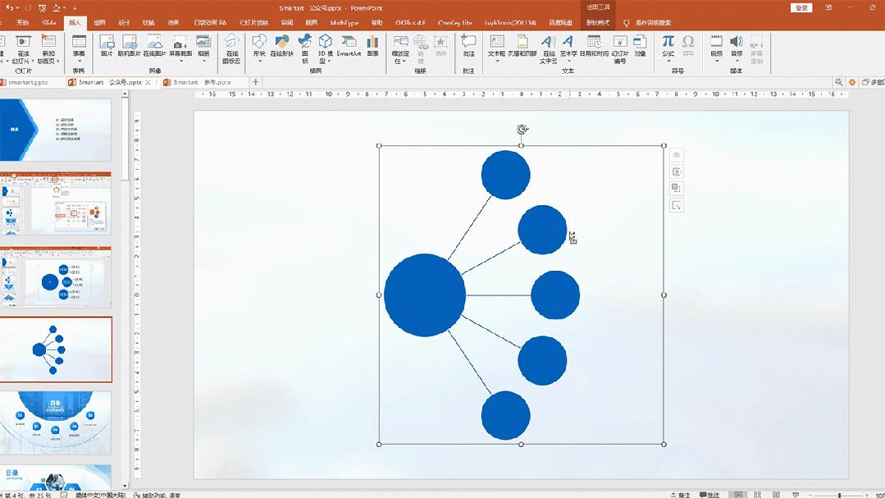Open the customize quick access toolbar dropdown
This screenshot has height=498, width=885.
point(75,8)
